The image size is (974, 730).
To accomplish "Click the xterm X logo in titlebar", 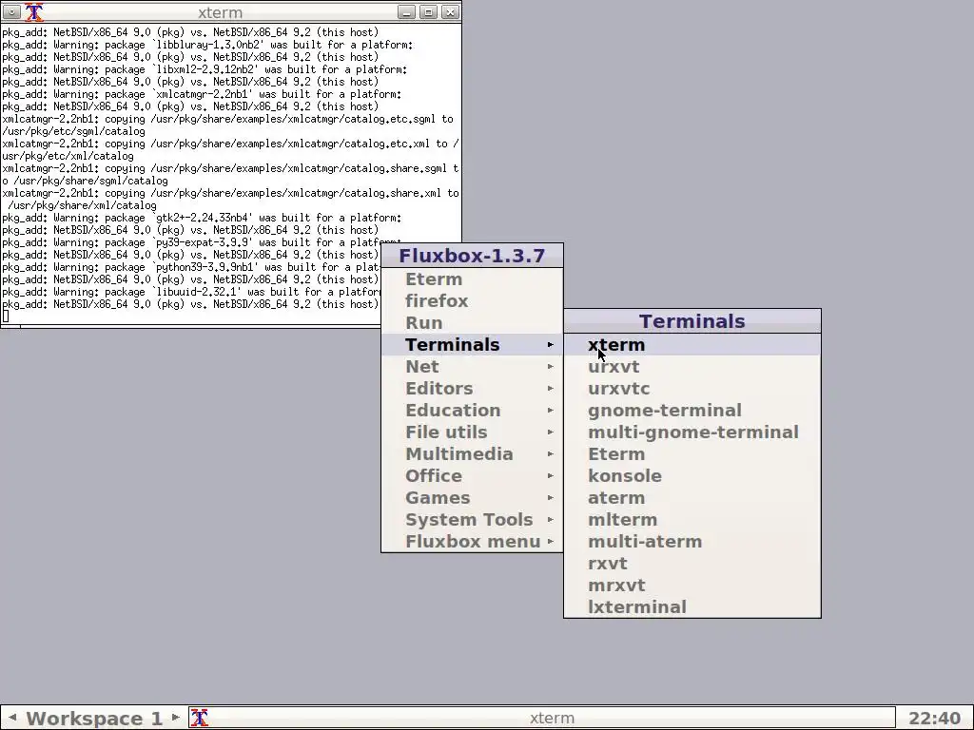I will [x=34, y=11].
